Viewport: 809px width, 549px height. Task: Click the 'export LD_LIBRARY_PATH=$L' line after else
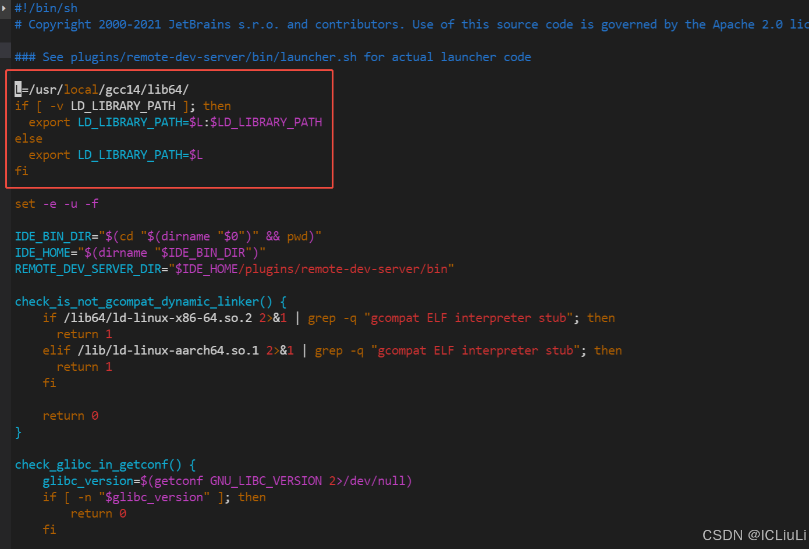point(115,155)
